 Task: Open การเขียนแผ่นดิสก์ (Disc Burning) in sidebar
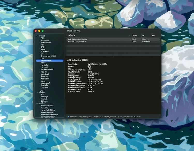(47, 70)
